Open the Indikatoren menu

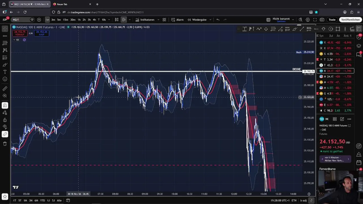145,20
